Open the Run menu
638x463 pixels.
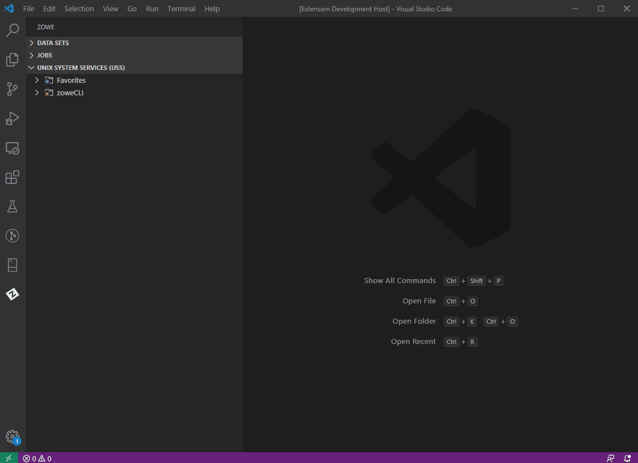pyautogui.click(x=152, y=8)
